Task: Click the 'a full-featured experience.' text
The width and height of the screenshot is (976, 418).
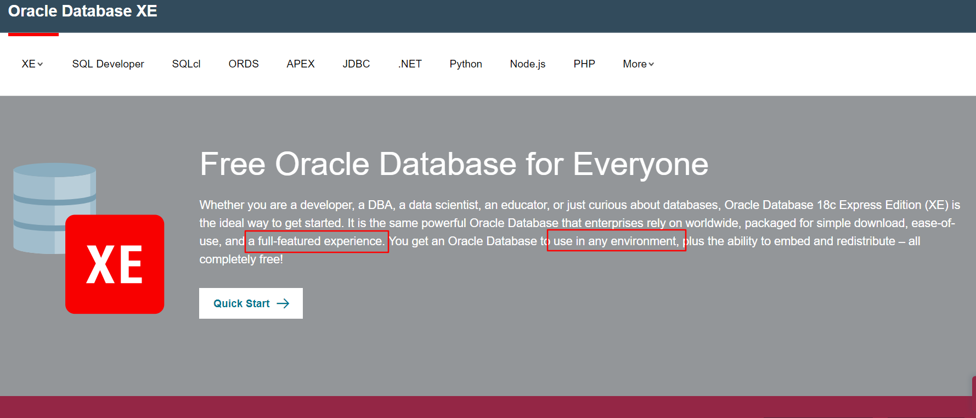Action: (x=317, y=241)
